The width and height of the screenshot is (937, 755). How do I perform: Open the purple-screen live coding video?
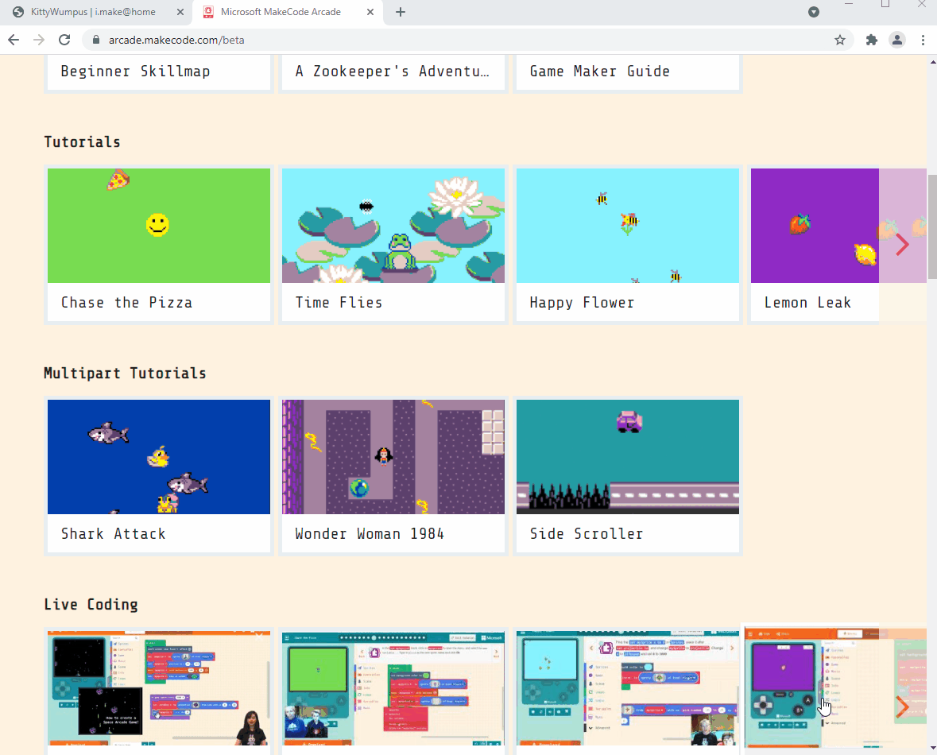[x=813, y=687]
